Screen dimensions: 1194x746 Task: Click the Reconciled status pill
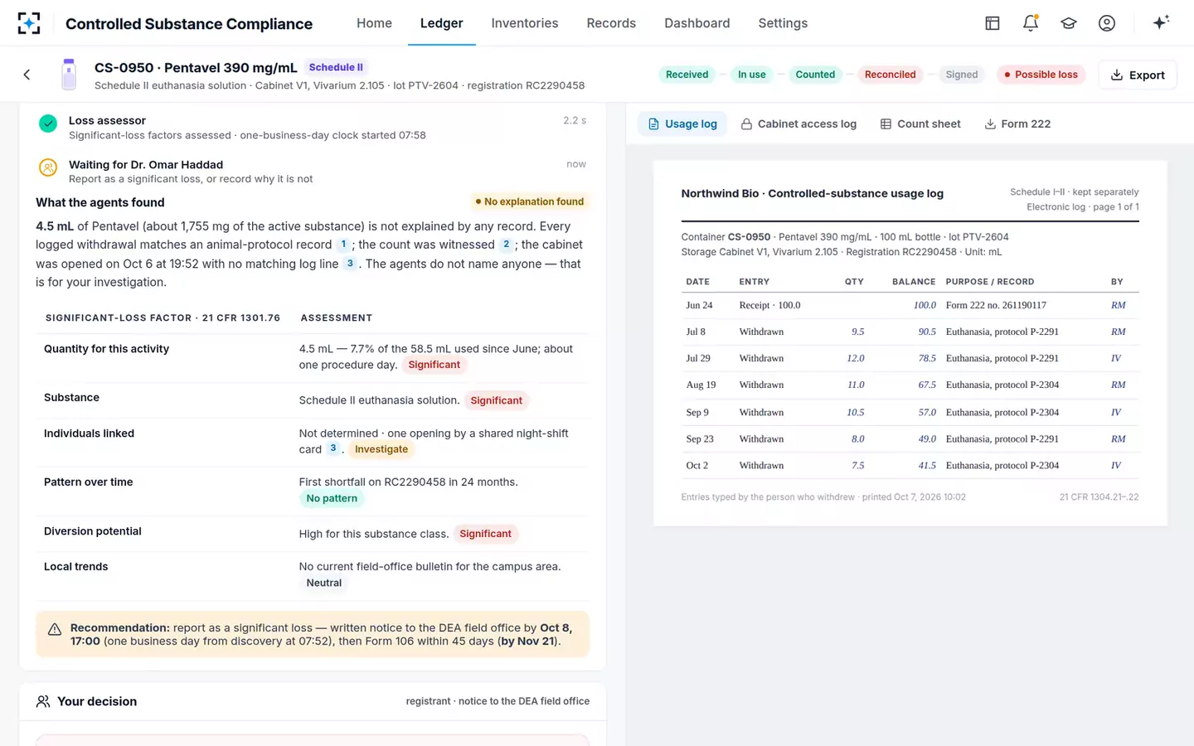click(x=891, y=75)
